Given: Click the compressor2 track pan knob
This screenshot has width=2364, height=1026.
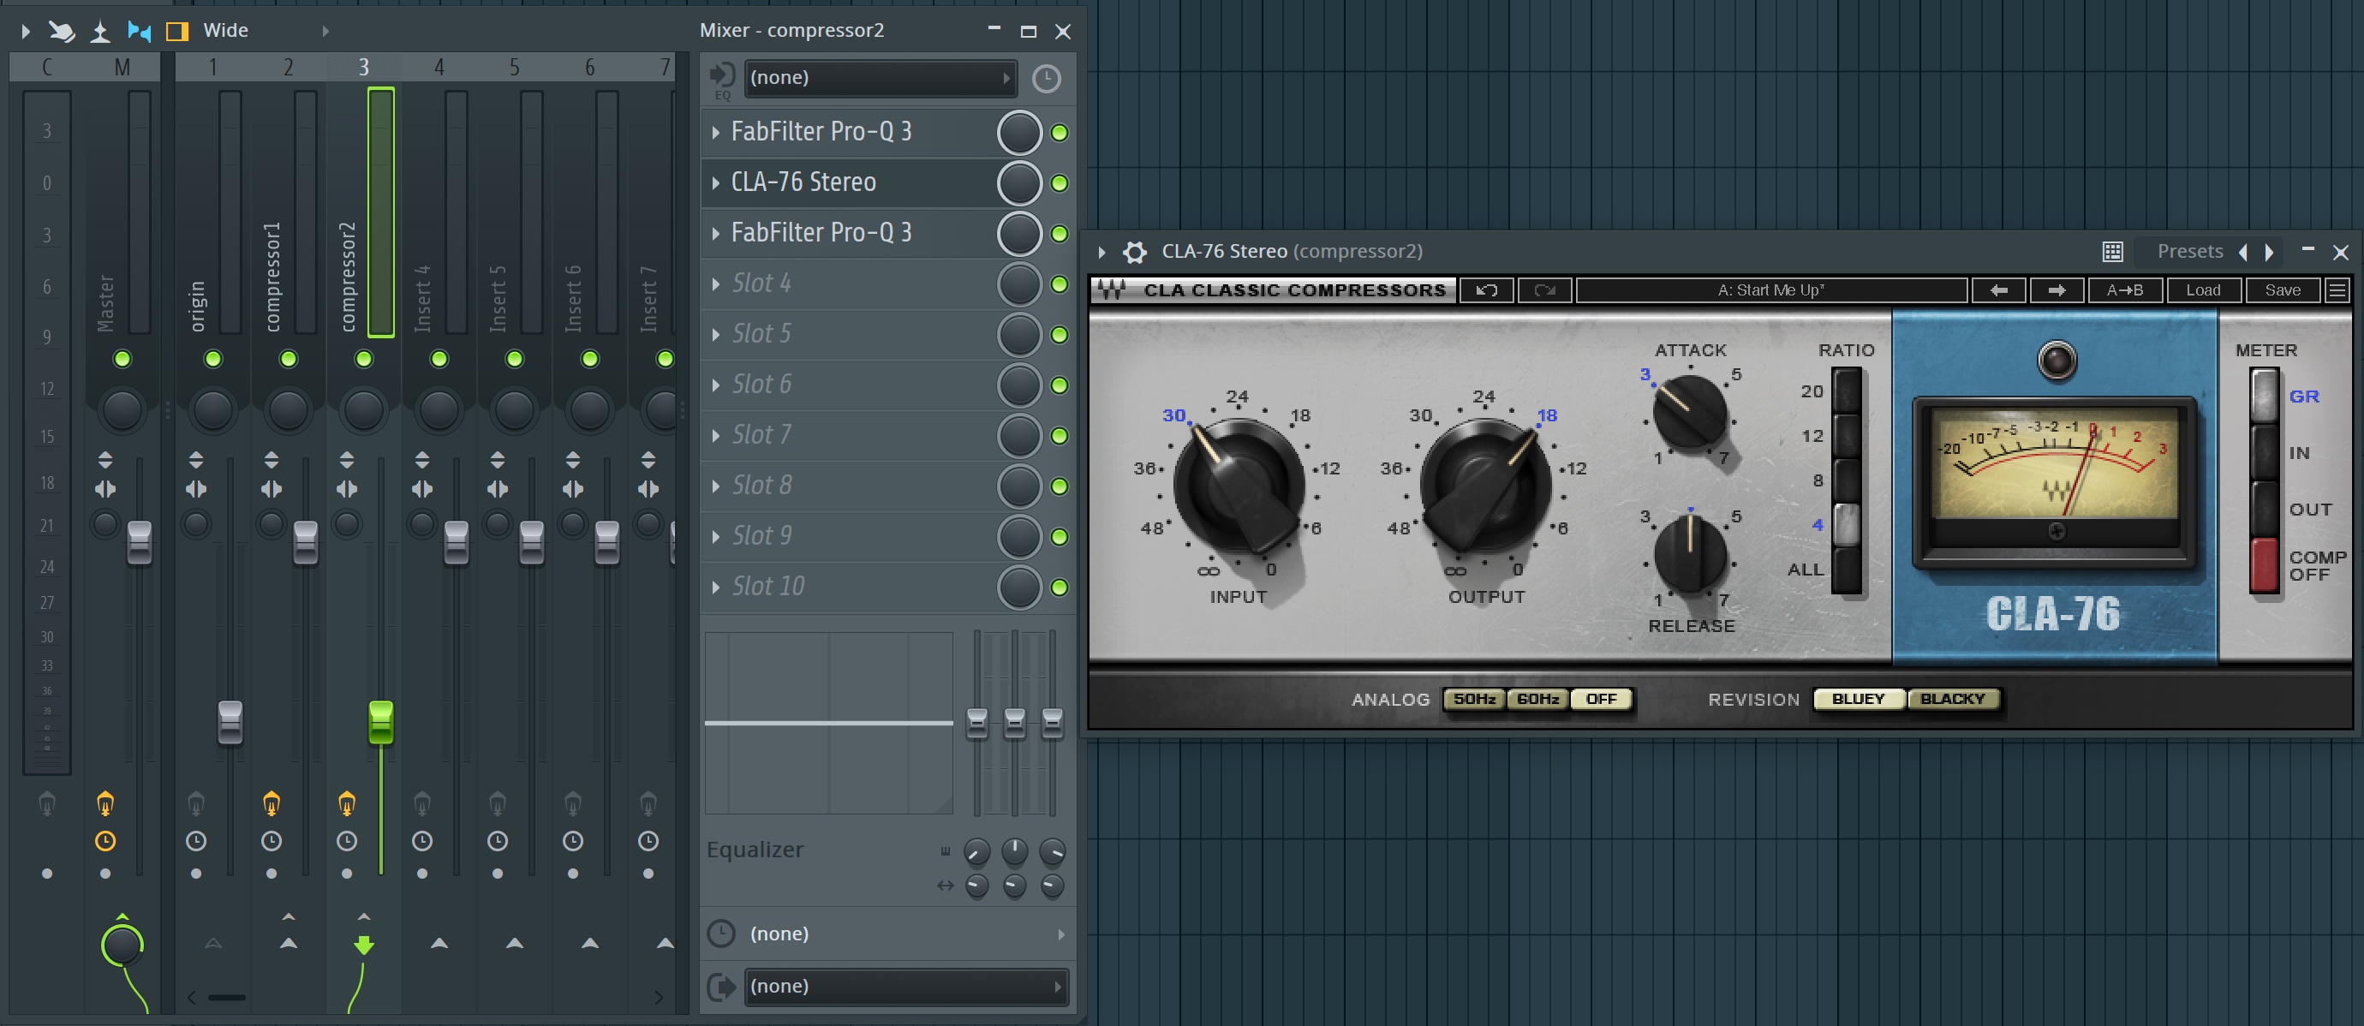Looking at the screenshot, I should pyautogui.click(x=363, y=409).
